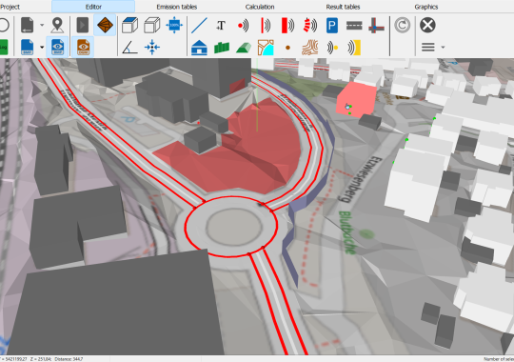Switch to the Editor tab
514x362 pixels.
[93, 7]
